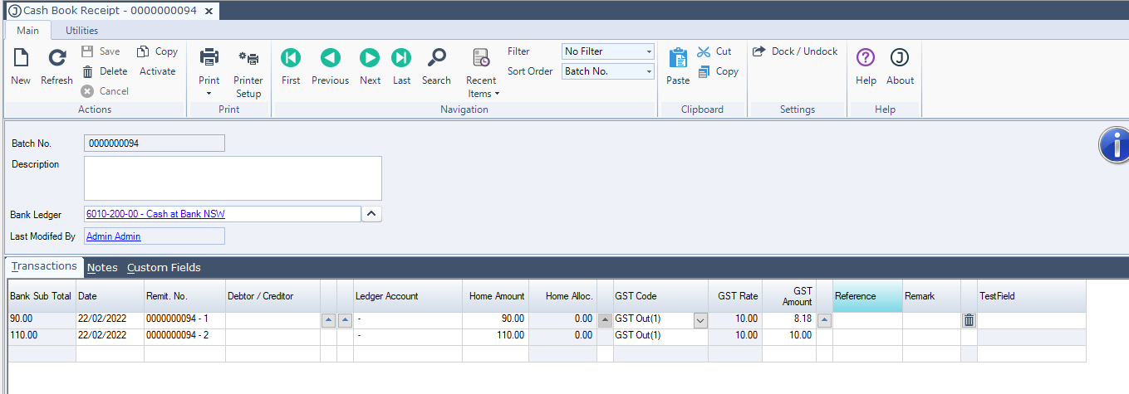1129x394 pixels.
Task: Expand the Sort Order Batch No. dropdown
Action: tap(607, 71)
